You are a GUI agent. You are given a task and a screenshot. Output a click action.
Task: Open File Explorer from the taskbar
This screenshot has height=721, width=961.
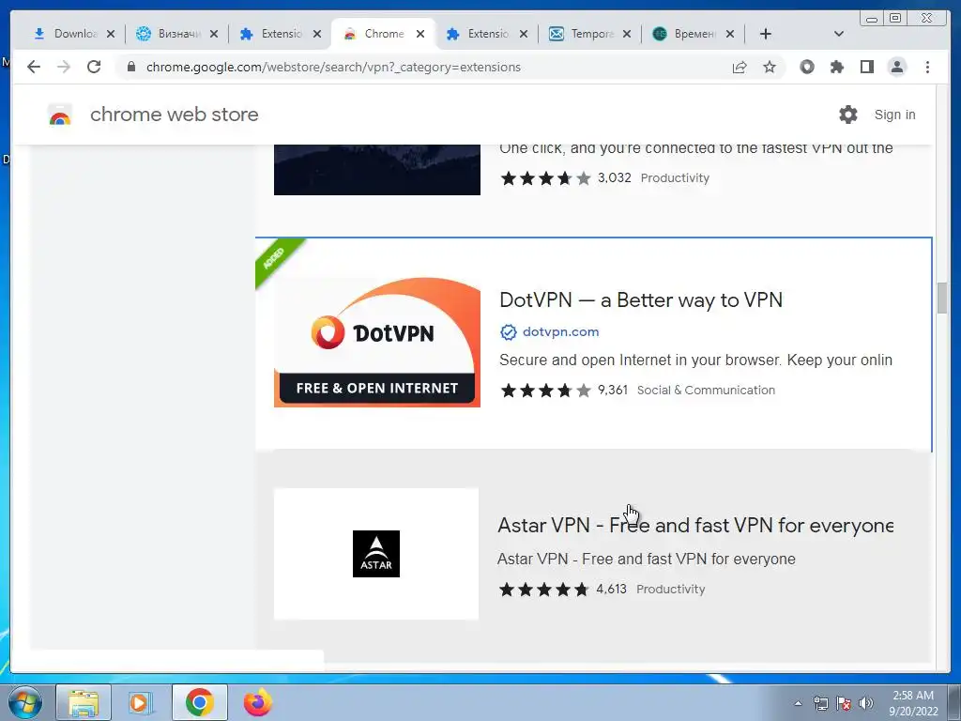(x=84, y=702)
